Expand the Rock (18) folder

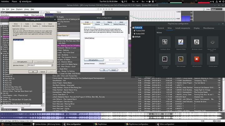pos(4,83)
